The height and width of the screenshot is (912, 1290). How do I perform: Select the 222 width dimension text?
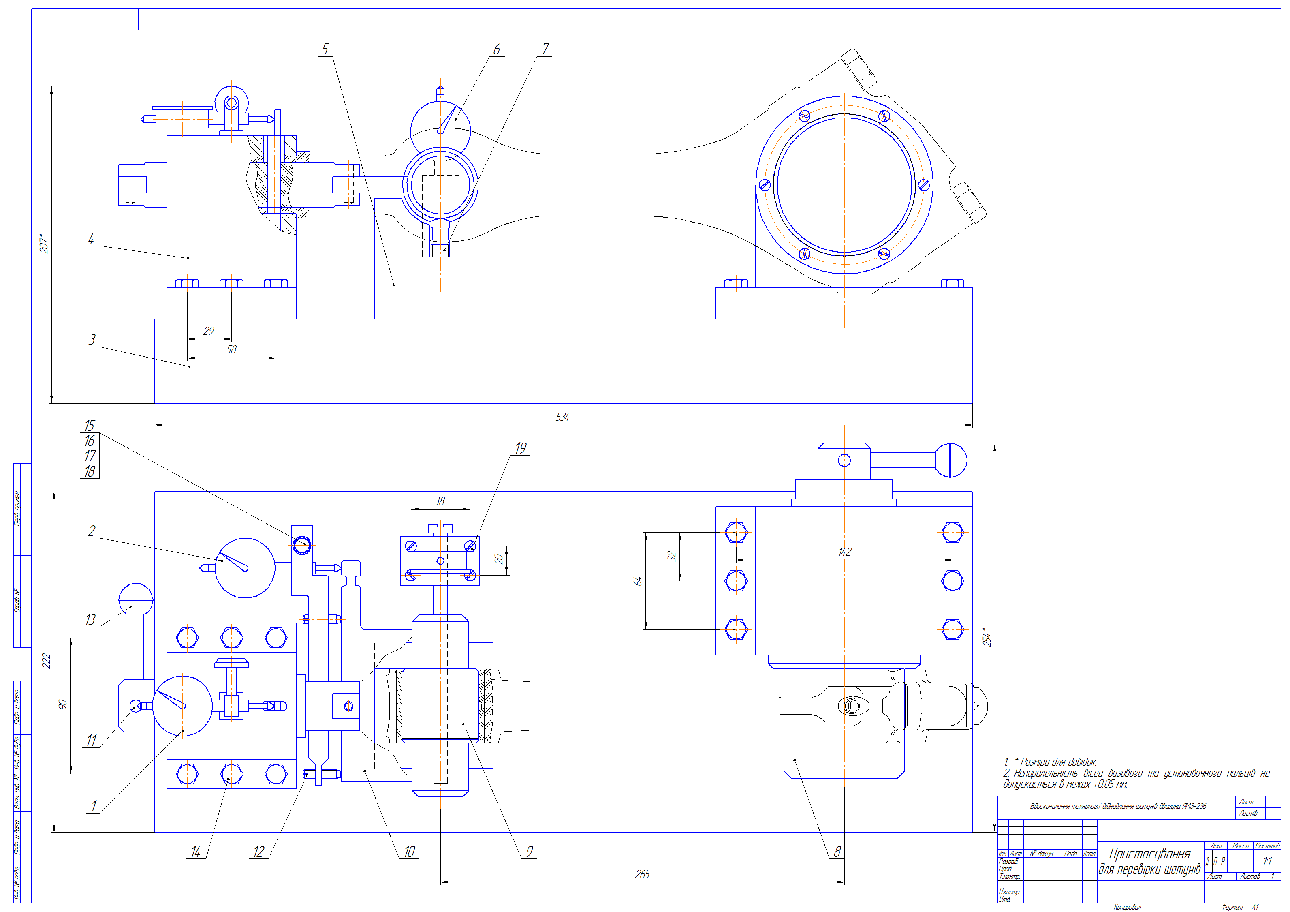(46, 661)
